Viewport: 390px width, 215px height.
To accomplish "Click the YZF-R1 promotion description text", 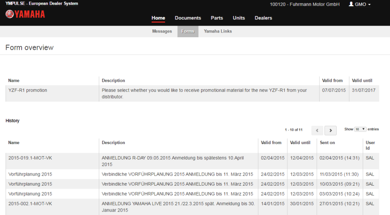I will (204, 93).
